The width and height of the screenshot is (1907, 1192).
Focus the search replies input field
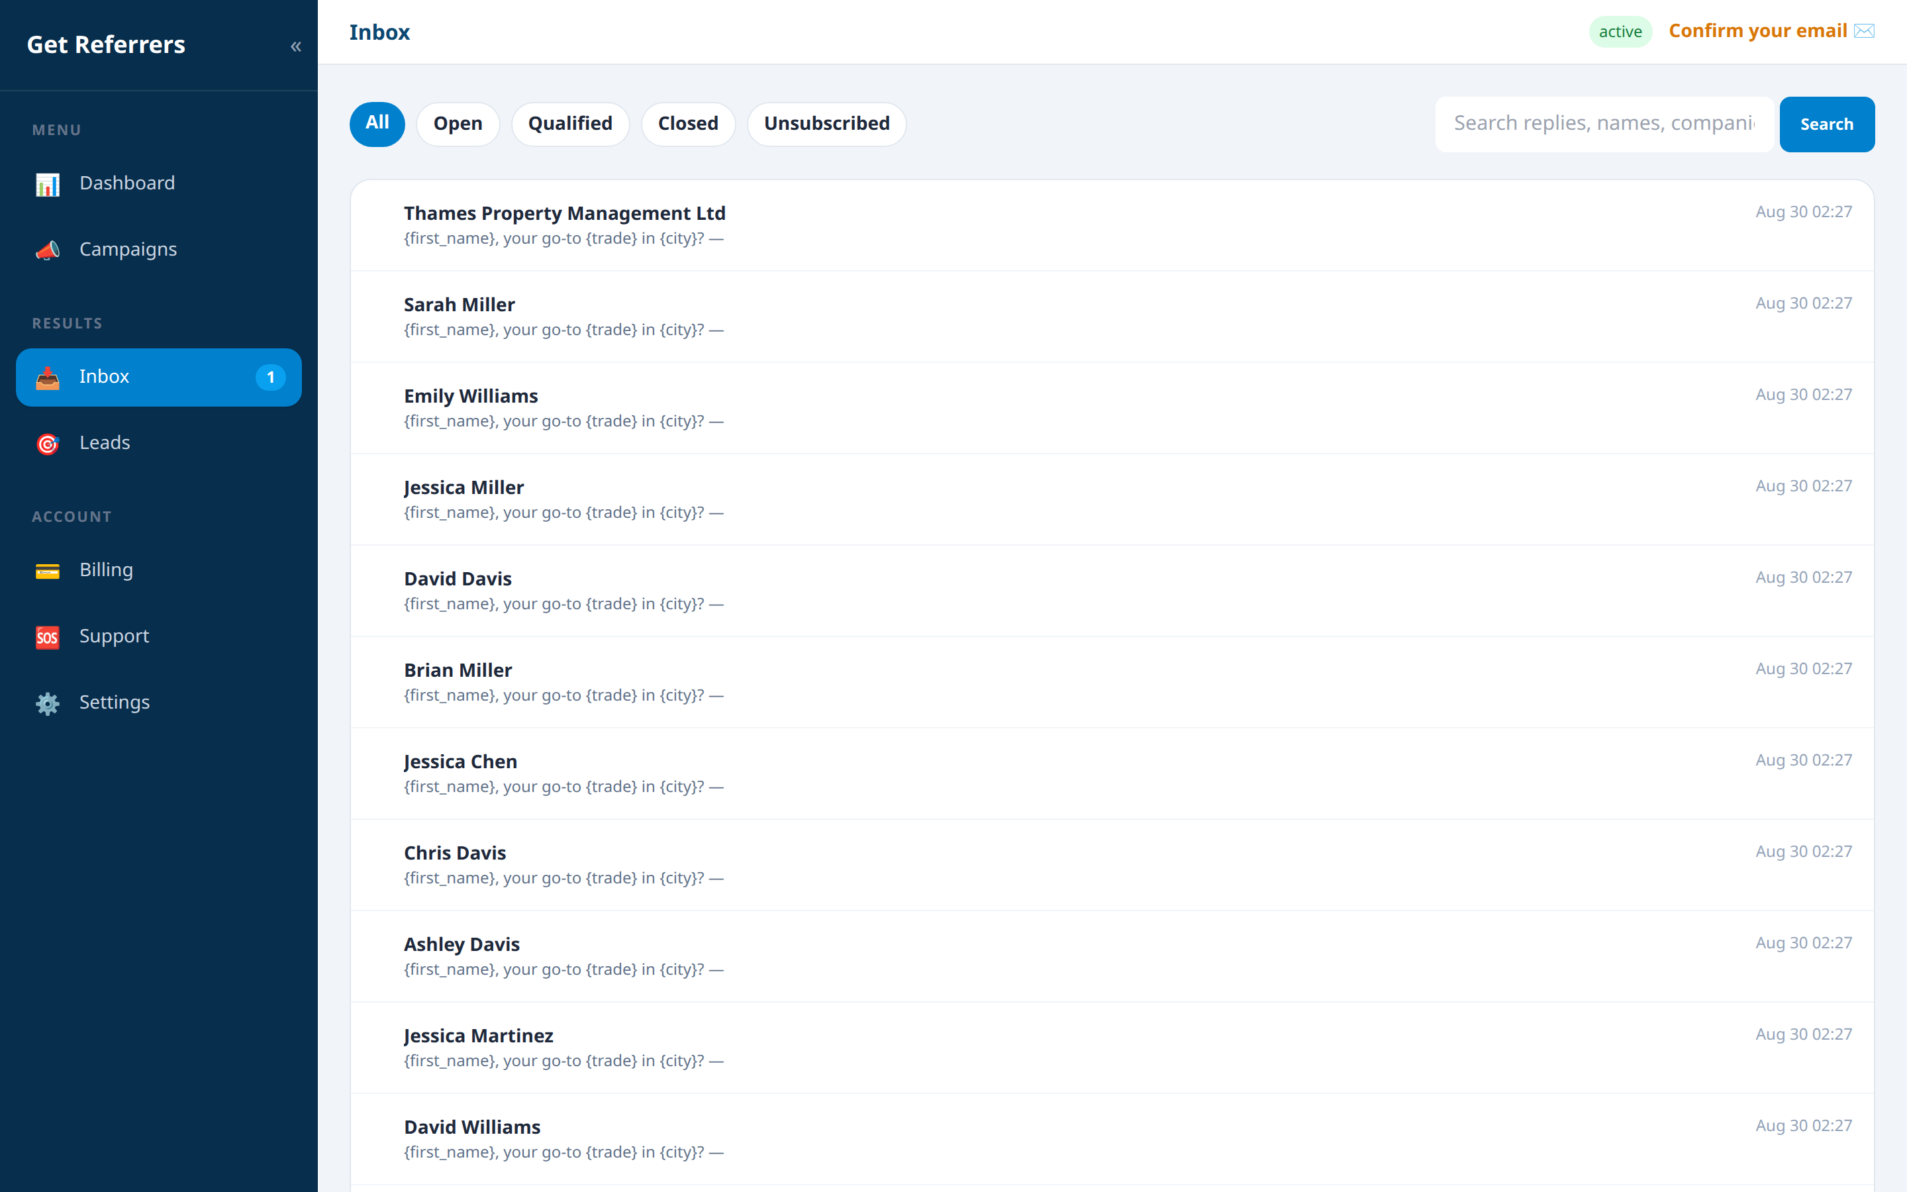pos(1604,124)
